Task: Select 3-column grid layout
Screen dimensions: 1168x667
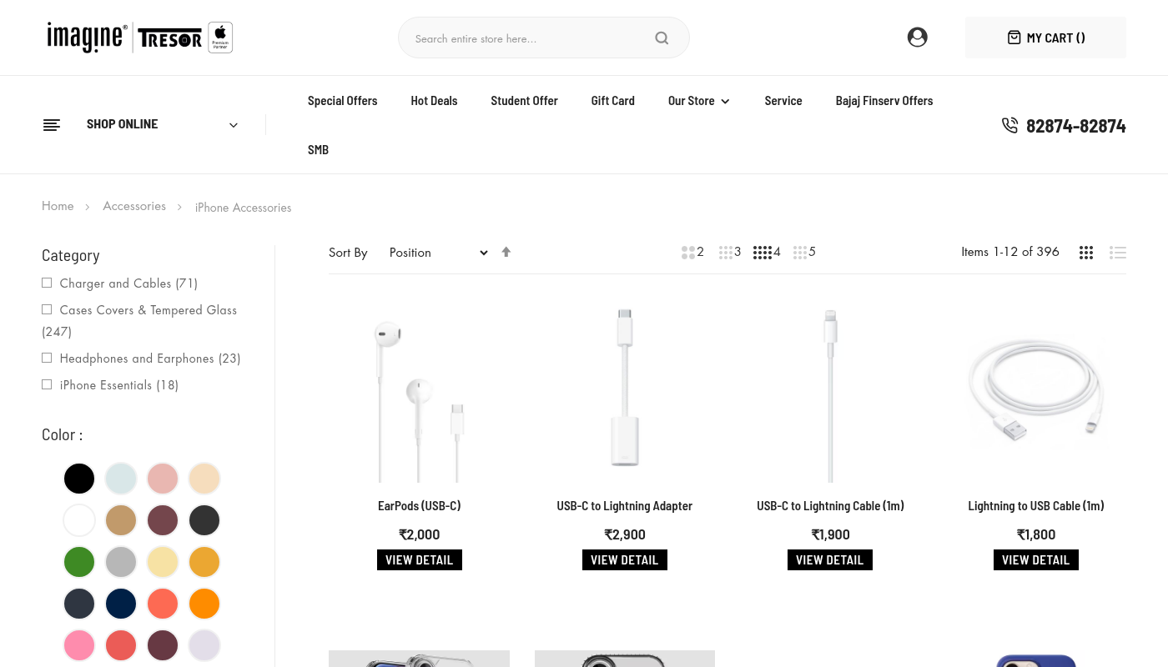Action: [730, 252]
